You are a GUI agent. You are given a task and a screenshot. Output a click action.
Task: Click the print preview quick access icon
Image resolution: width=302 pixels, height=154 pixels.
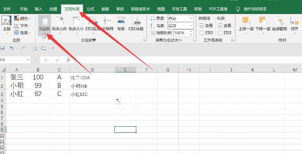point(35,48)
